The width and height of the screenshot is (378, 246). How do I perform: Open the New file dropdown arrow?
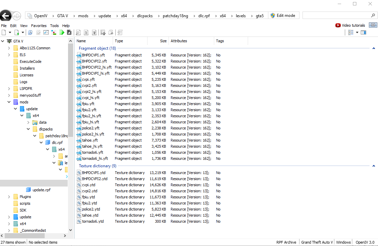point(10,32)
